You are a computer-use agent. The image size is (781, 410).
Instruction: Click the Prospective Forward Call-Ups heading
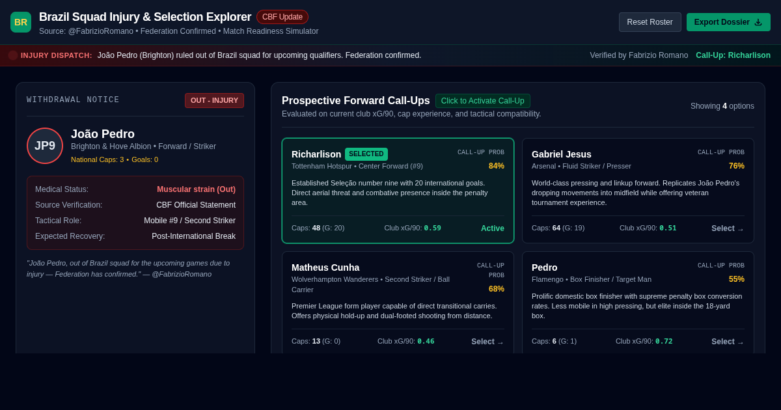pos(356,101)
